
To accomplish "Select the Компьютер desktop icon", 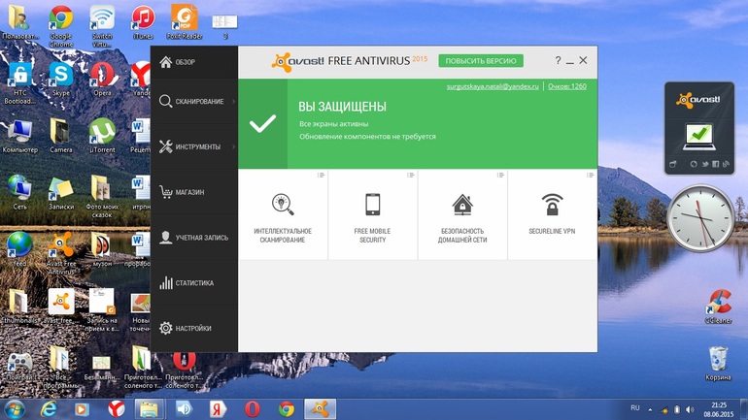I will pos(20,136).
